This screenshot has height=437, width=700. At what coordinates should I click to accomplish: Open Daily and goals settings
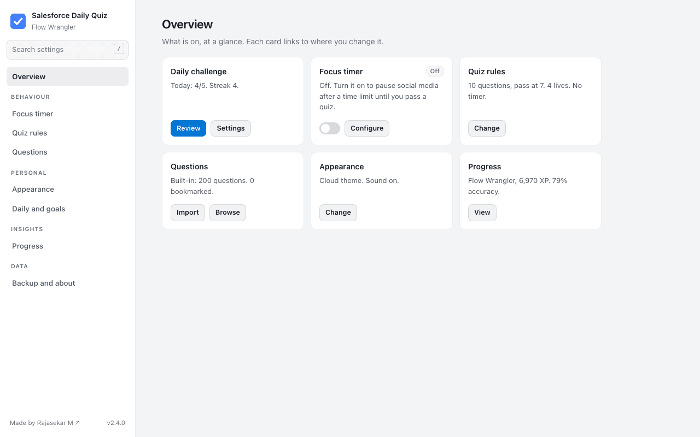(x=67, y=209)
